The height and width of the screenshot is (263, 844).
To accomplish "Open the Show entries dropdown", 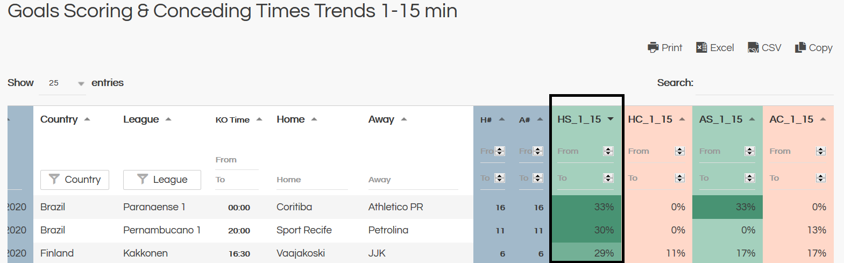I will [x=62, y=83].
